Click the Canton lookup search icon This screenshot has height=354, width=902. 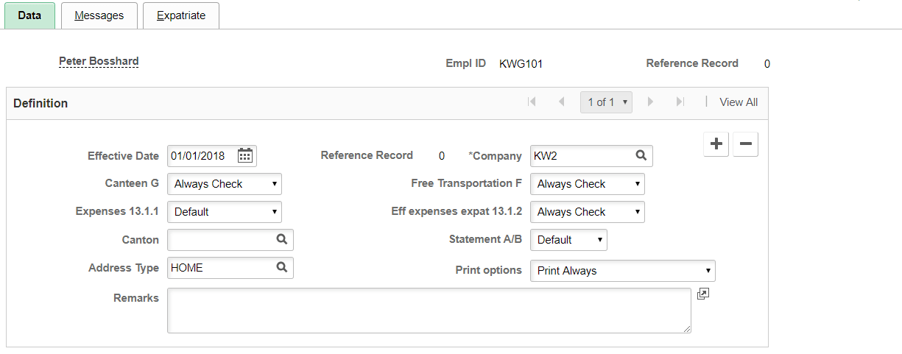point(282,239)
